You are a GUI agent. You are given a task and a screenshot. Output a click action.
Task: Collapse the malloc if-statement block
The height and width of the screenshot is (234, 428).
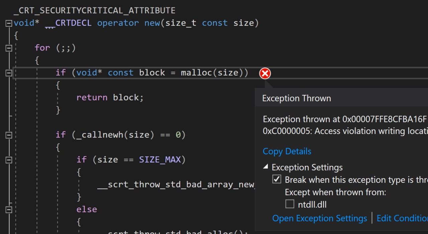click(9, 73)
